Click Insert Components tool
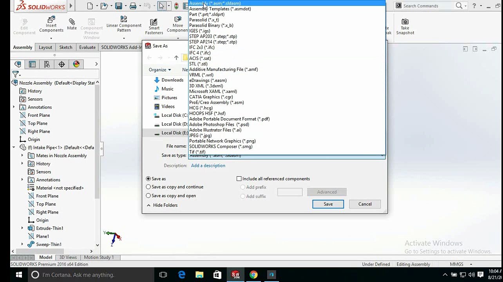503x282 pixels. [x=51, y=24]
